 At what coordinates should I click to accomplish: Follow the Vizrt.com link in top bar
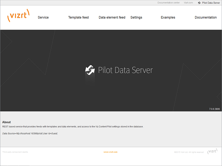(x=188, y=3)
